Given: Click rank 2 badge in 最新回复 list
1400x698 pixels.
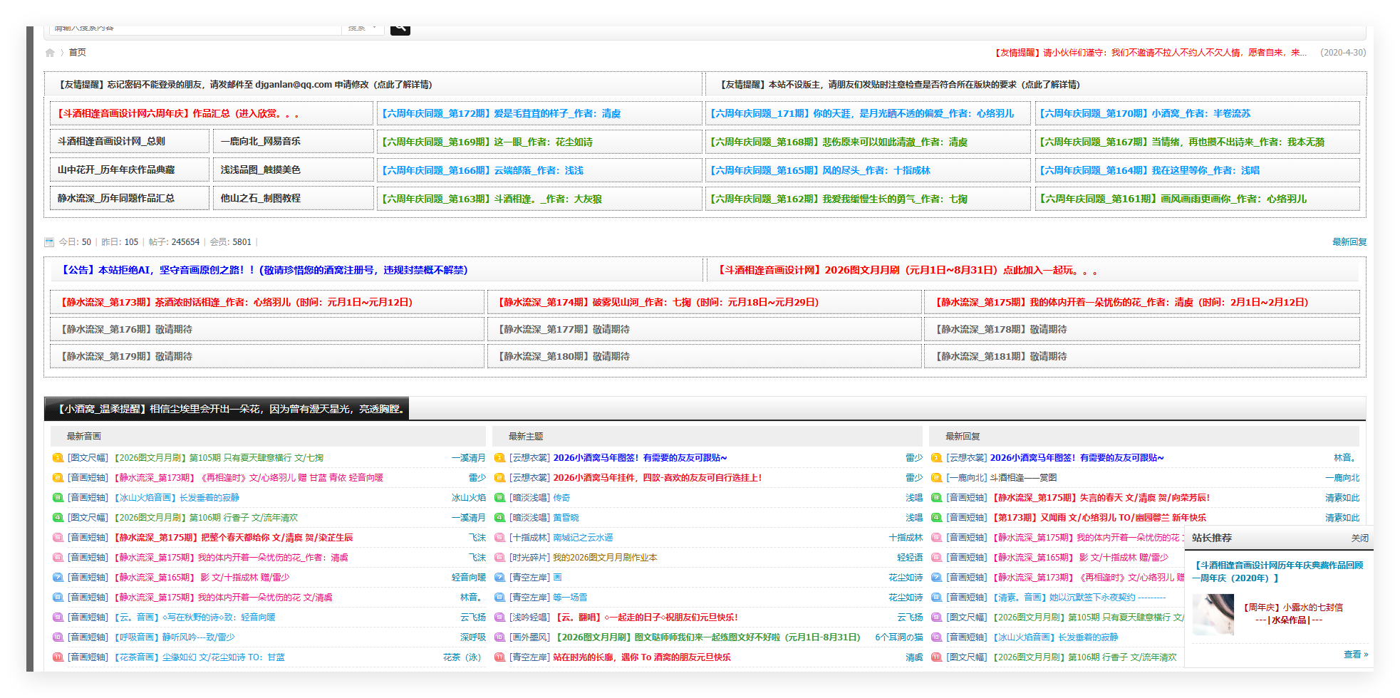Looking at the screenshot, I should pyautogui.click(x=936, y=478).
